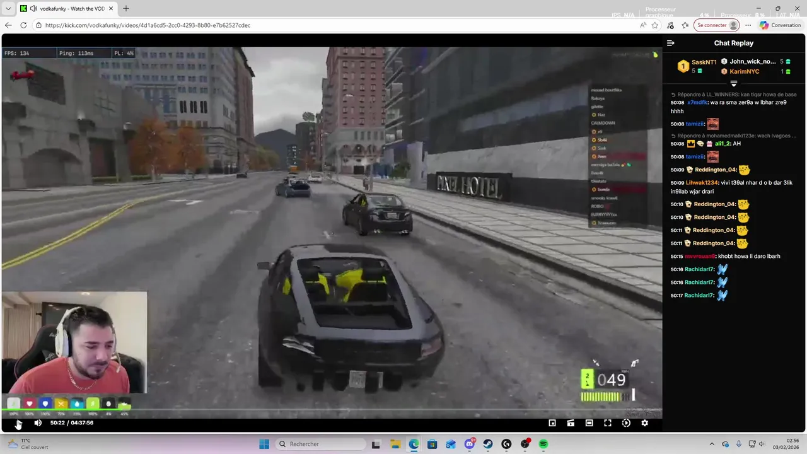Click ali1_2's username in chat
The height and width of the screenshot is (454, 807).
pos(723,144)
